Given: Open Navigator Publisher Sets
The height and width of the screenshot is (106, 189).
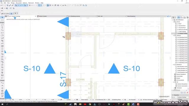Looking at the screenshot, I should [188, 18].
